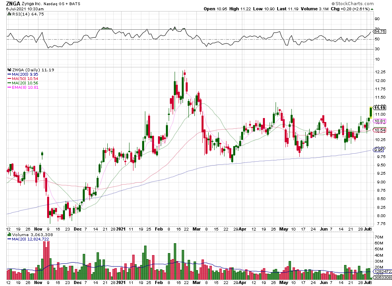Click the MA(200) 9.95 legend entry

(25, 74)
